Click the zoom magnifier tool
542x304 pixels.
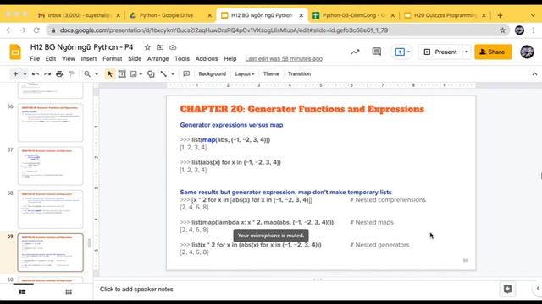(x=87, y=73)
